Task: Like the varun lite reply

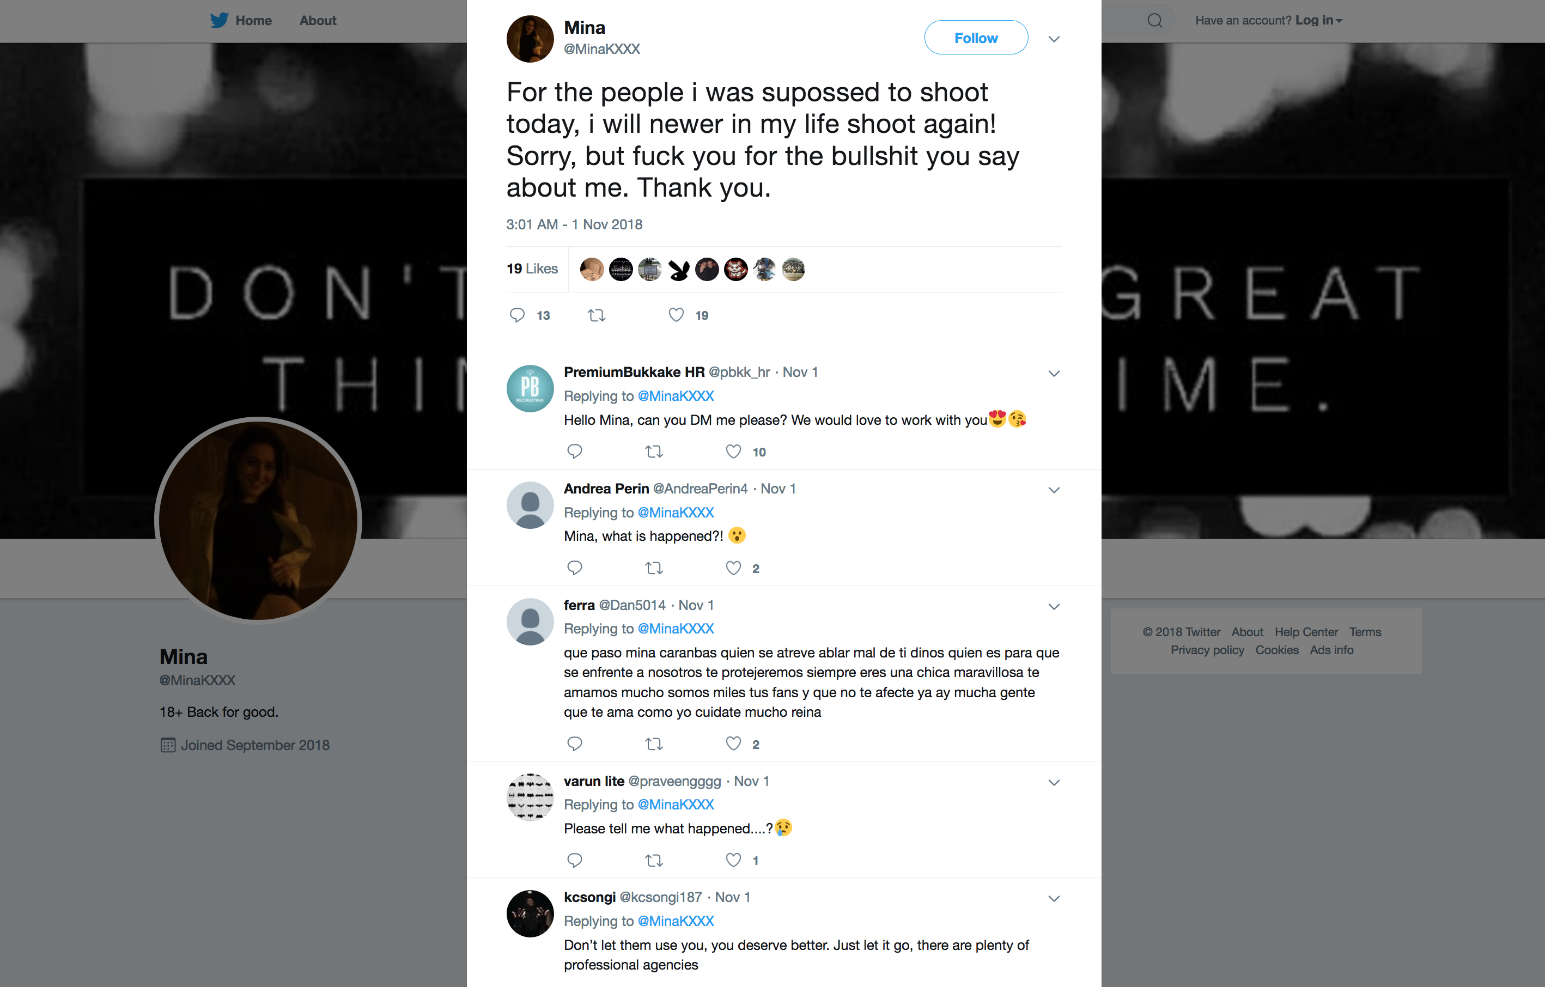Action: tap(733, 860)
